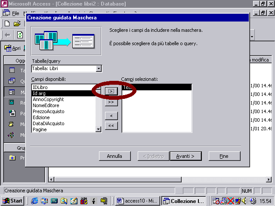The width and height of the screenshot is (275, 206).
Task: Select Pagine in available fields list
Action: point(64,129)
